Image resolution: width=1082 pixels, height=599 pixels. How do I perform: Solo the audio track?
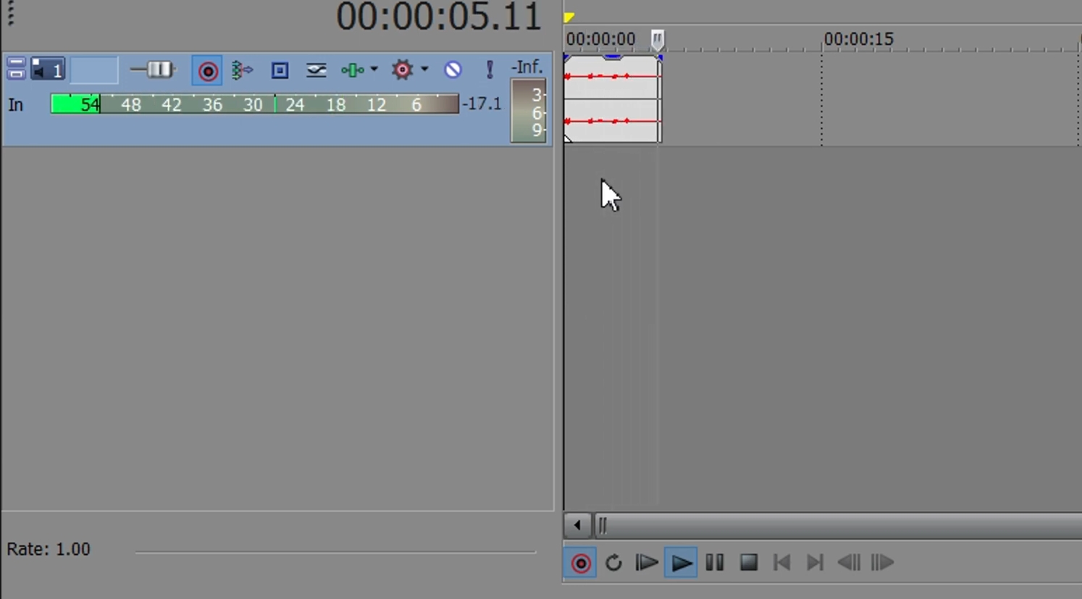pyautogui.click(x=490, y=70)
